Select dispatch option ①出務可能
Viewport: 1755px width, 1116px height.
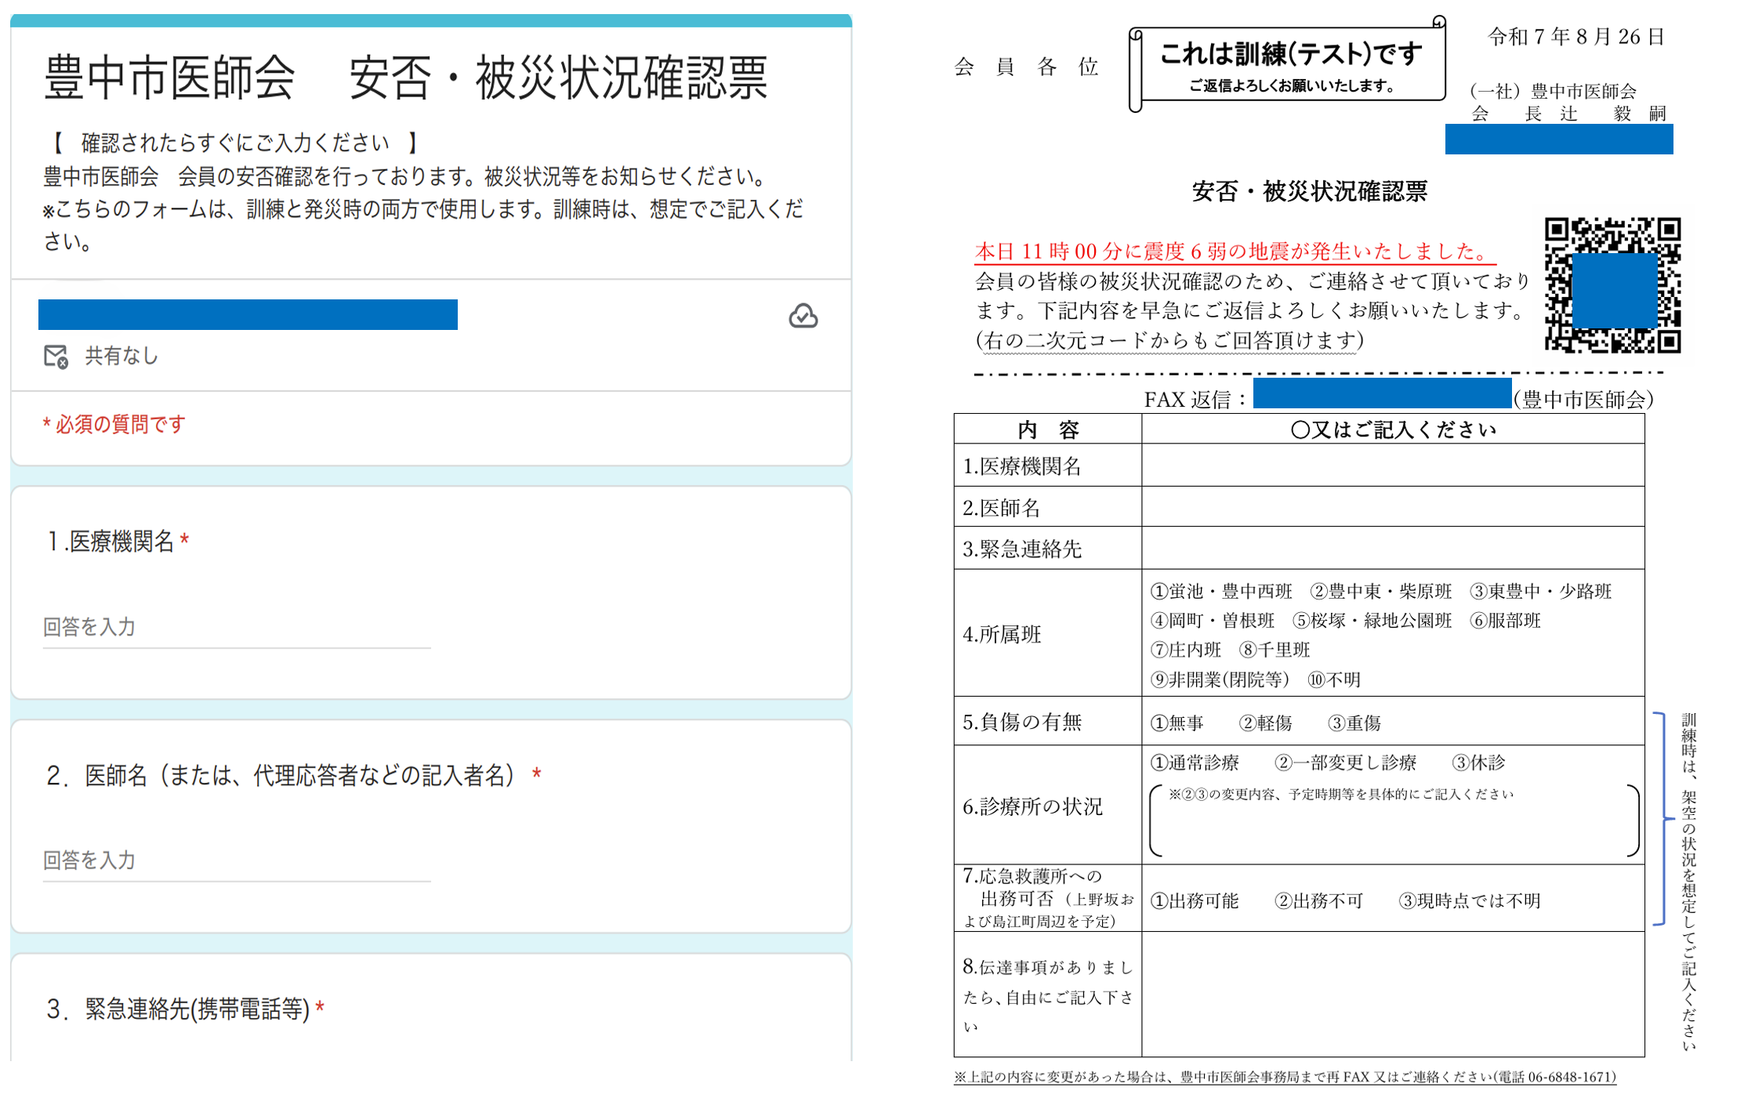pos(1195,901)
